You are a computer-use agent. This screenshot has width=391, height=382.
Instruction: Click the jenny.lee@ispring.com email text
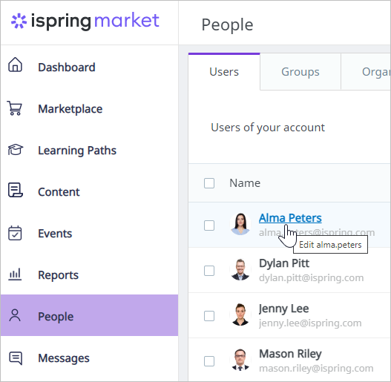(310, 323)
